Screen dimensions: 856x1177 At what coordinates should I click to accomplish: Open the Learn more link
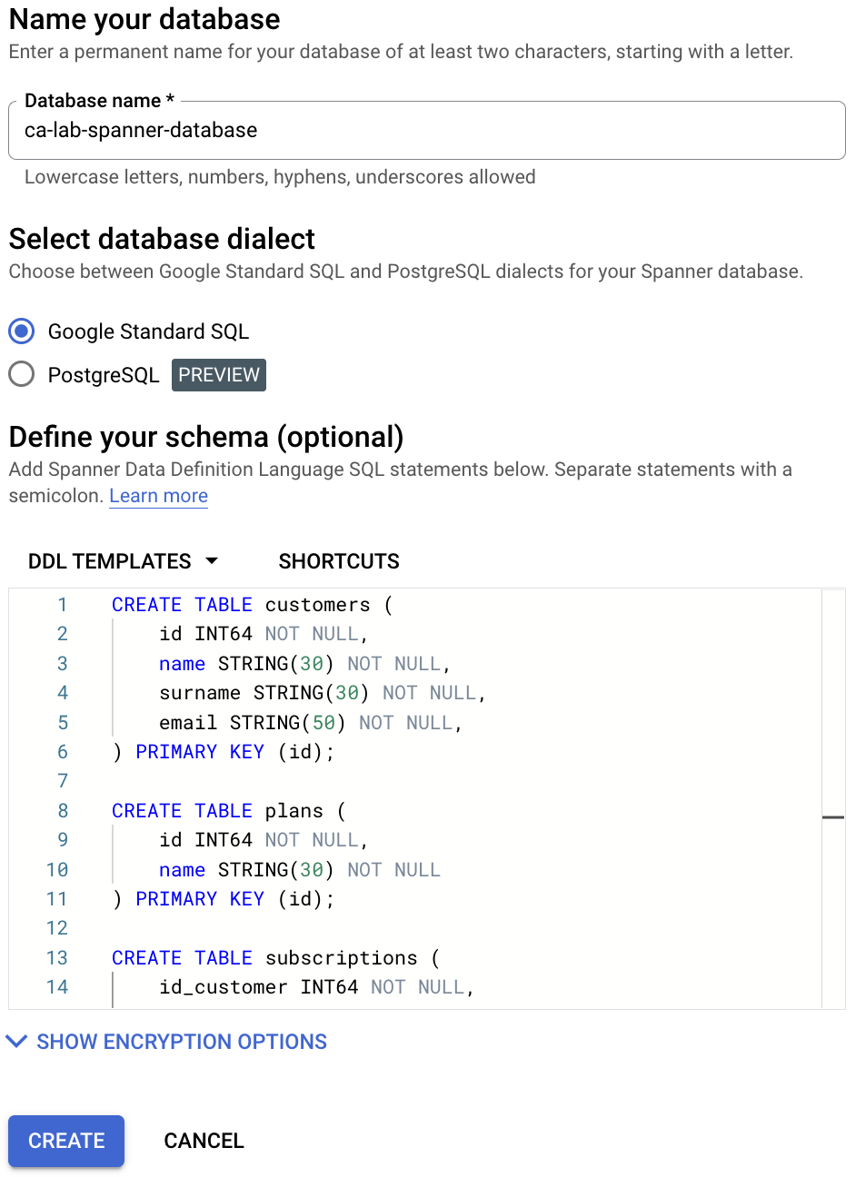pyautogui.click(x=158, y=496)
